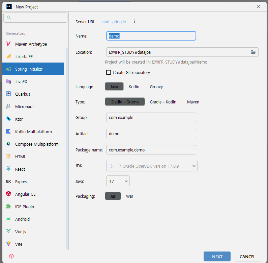
Task: Open the Java version 17 dropdown
Action: click(118, 181)
